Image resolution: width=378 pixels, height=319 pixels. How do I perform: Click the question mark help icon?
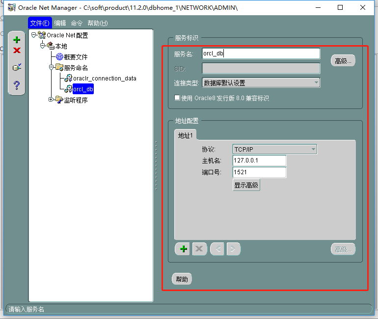click(17, 85)
